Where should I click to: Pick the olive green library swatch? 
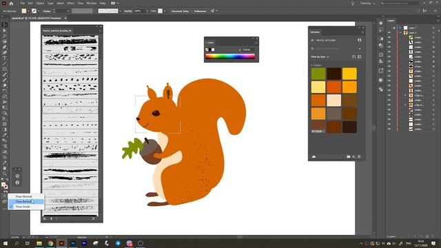coord(318,74)
